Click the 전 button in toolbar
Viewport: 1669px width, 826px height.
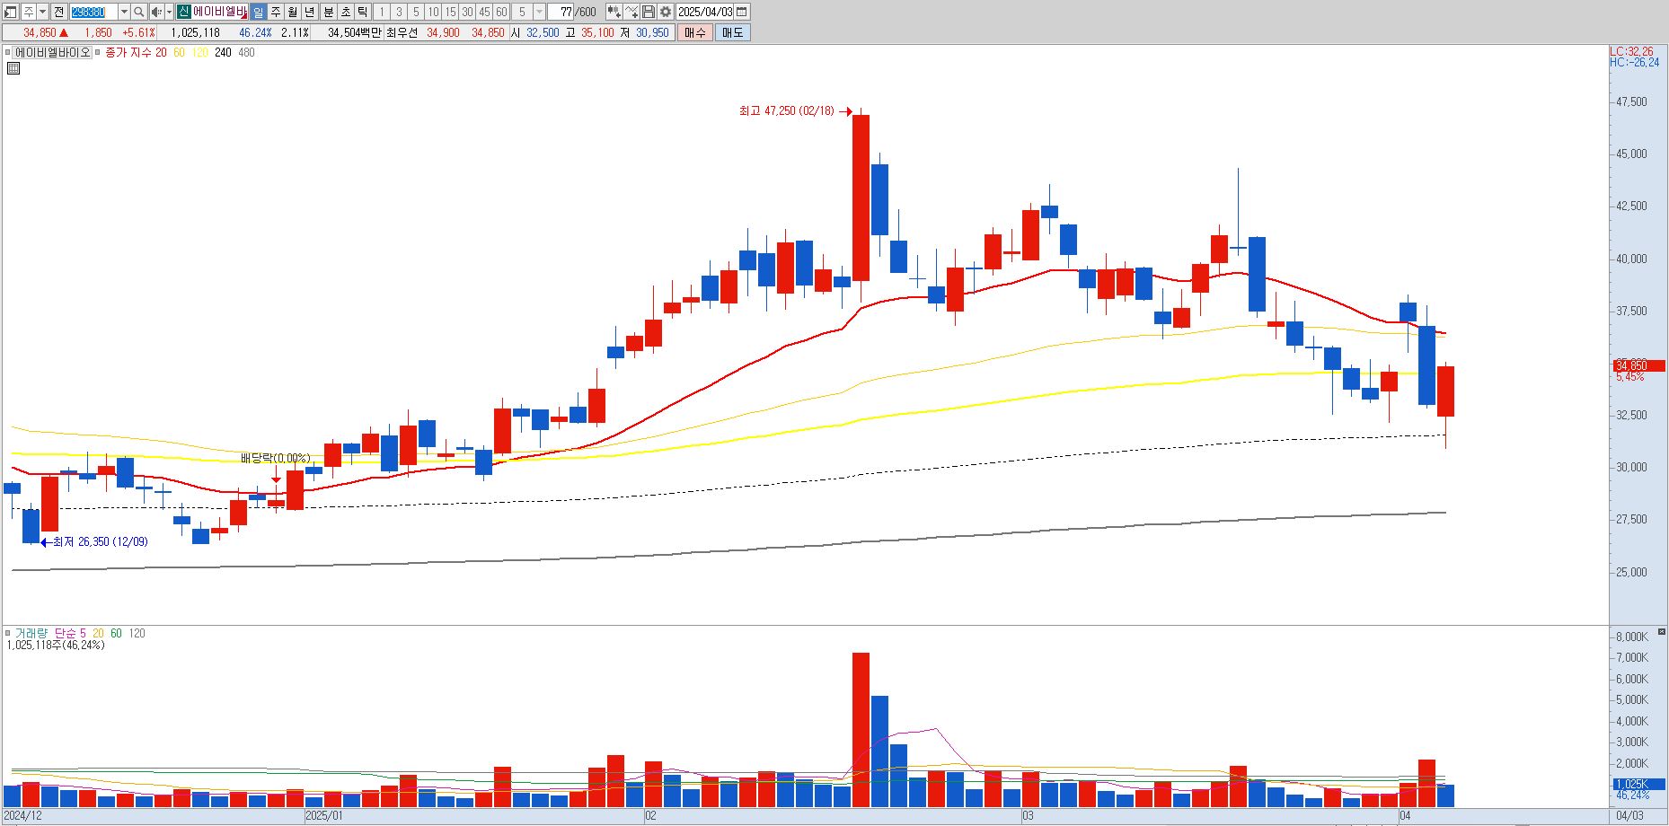point(58,12)
